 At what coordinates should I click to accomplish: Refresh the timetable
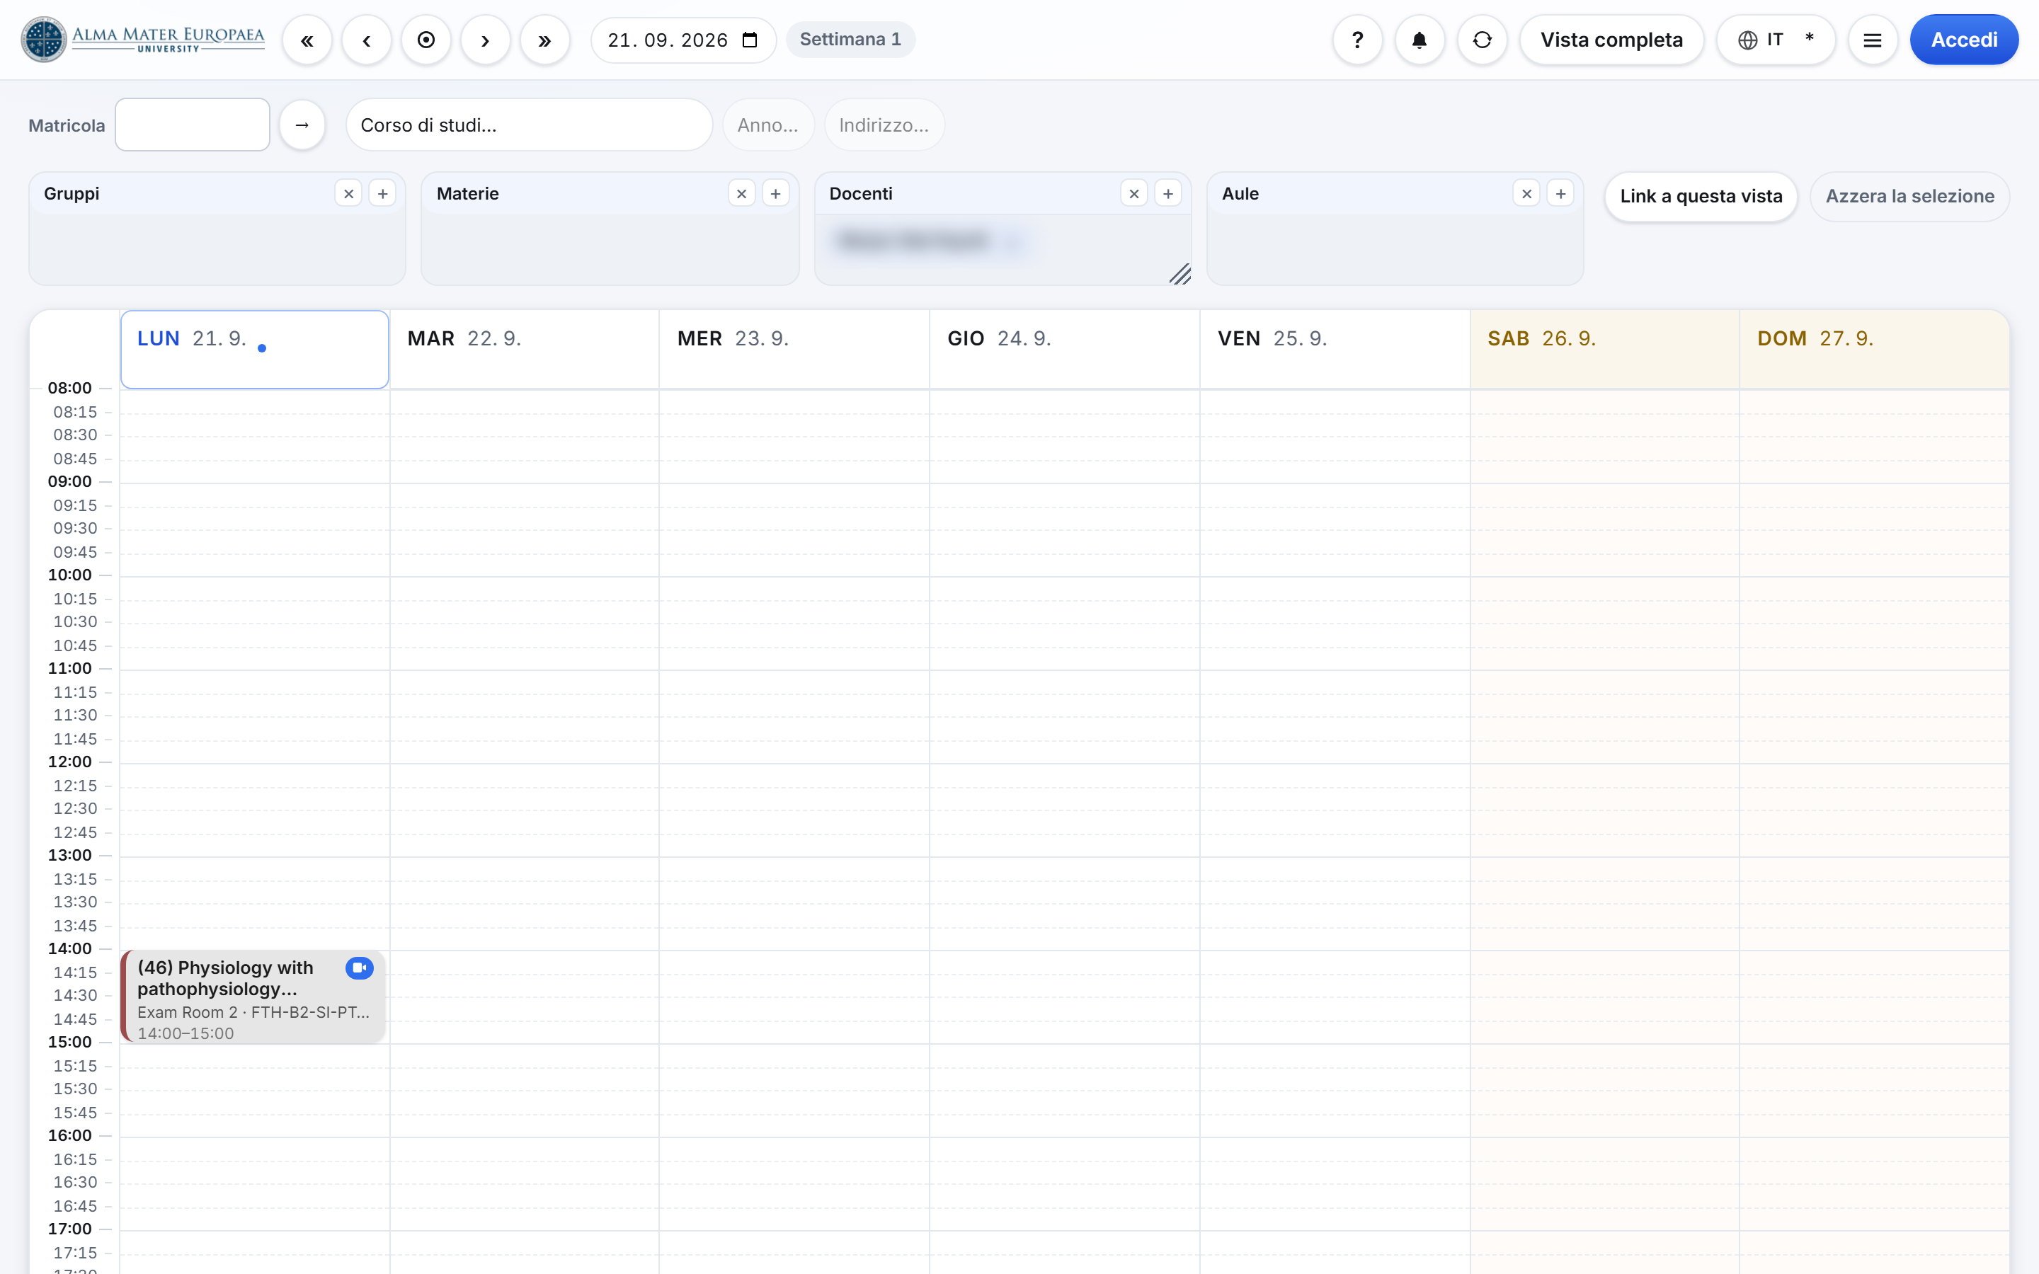coord(1482,40)
